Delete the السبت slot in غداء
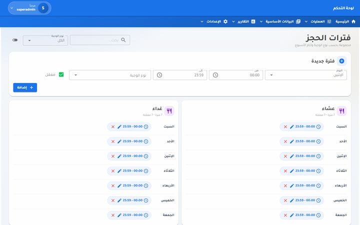This screenshot has width=360, height=225. 113,126
